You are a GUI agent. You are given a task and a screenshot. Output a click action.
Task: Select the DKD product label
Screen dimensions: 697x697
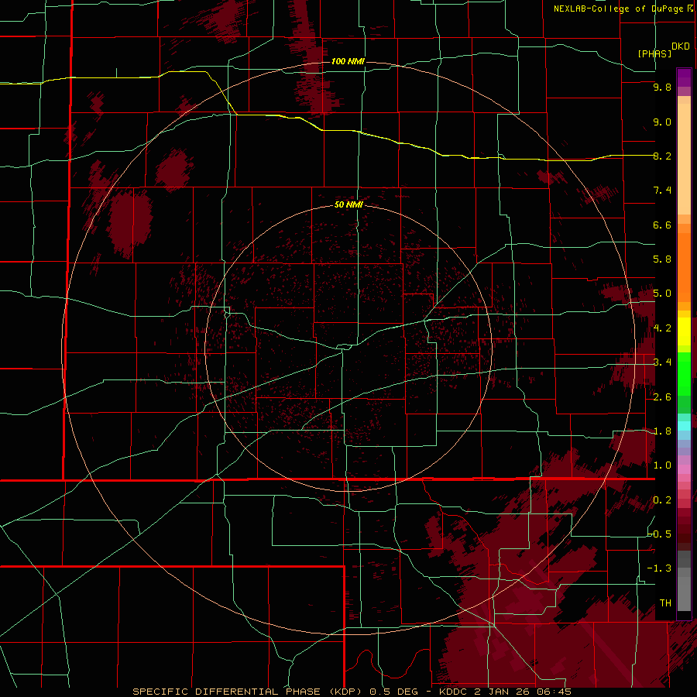[x=681, y=46]
